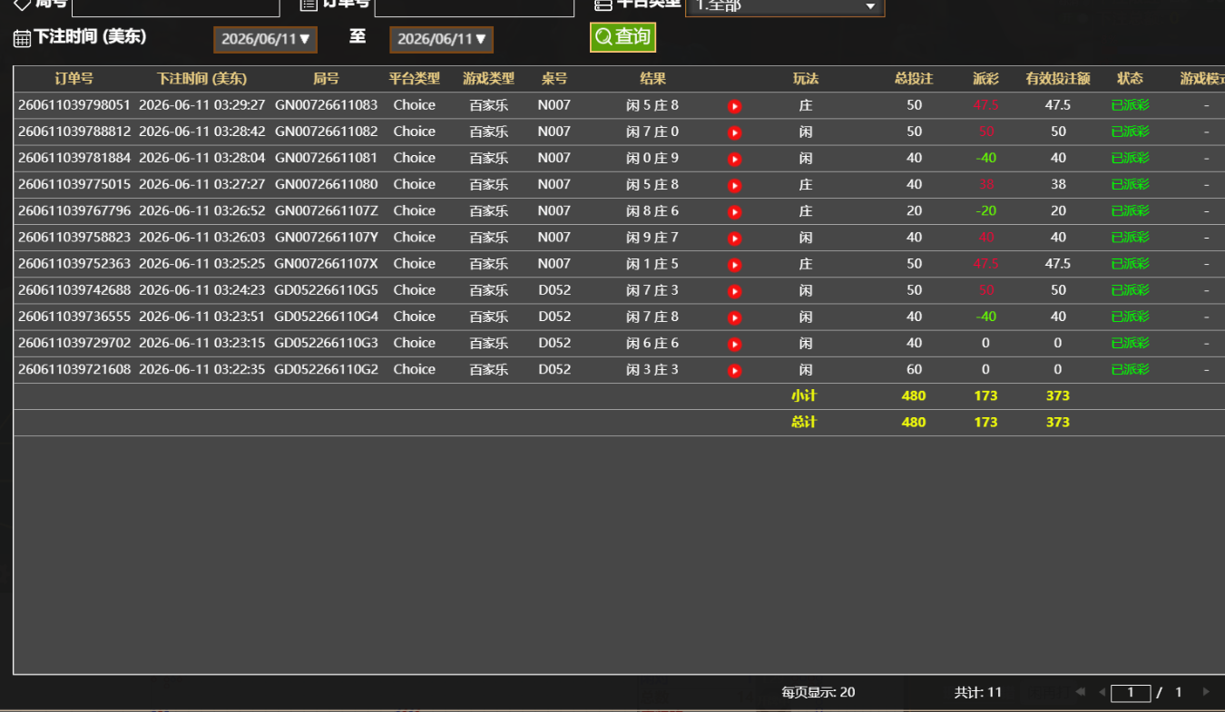Click bet time 2026-06-11 03:25:25

click(x=202, y=264)
